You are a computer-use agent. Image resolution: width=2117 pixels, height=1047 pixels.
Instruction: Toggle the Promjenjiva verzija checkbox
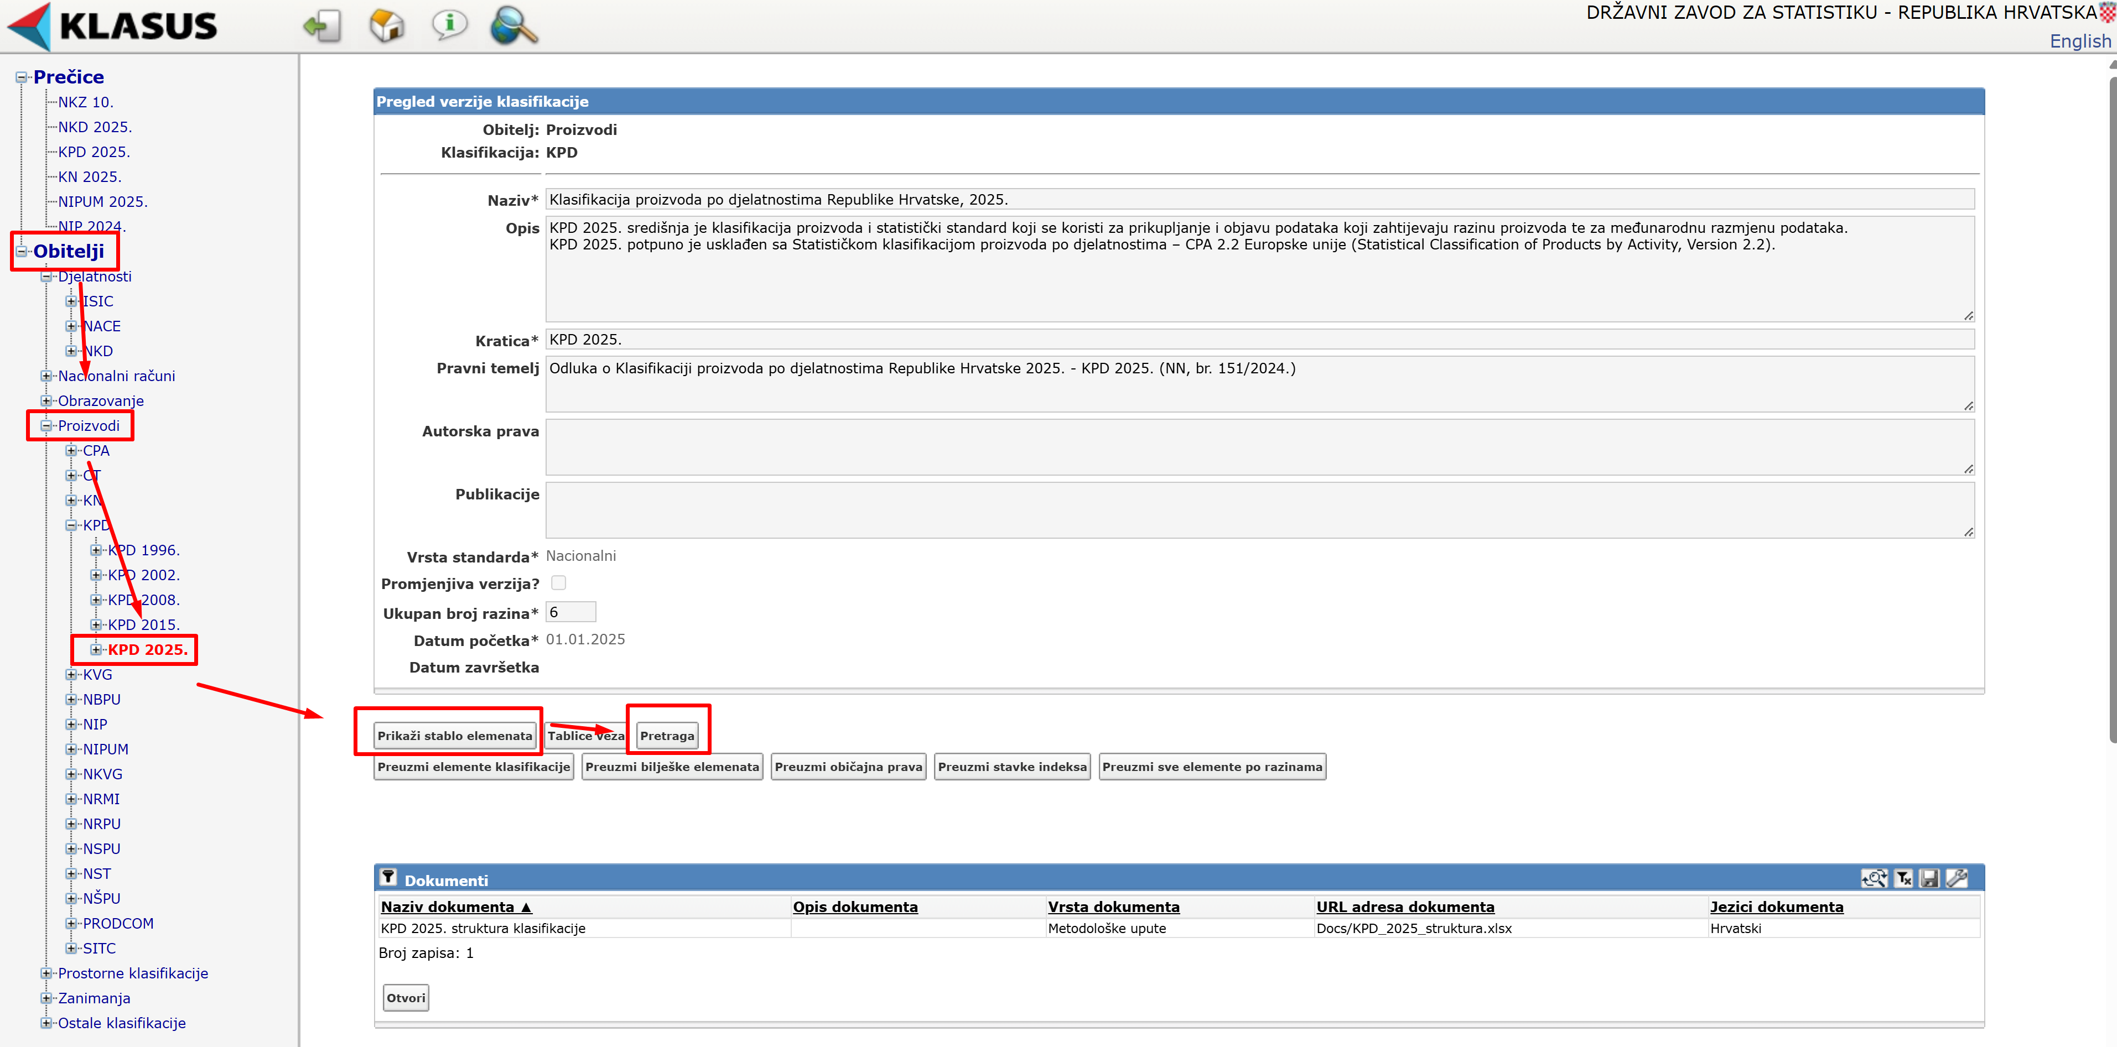(x=559, y=582)
